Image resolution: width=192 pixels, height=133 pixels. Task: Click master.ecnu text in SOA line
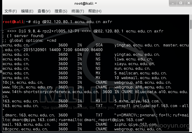[176, 45]
